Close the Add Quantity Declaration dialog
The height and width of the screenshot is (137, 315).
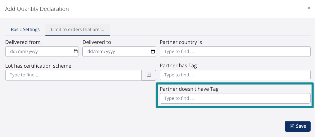click(x=309, y=8)
